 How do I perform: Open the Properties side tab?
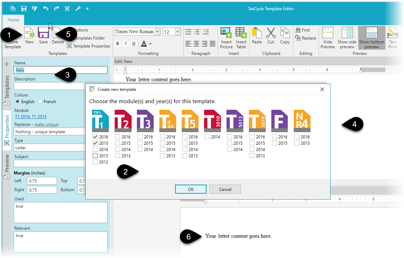[7, 130]
